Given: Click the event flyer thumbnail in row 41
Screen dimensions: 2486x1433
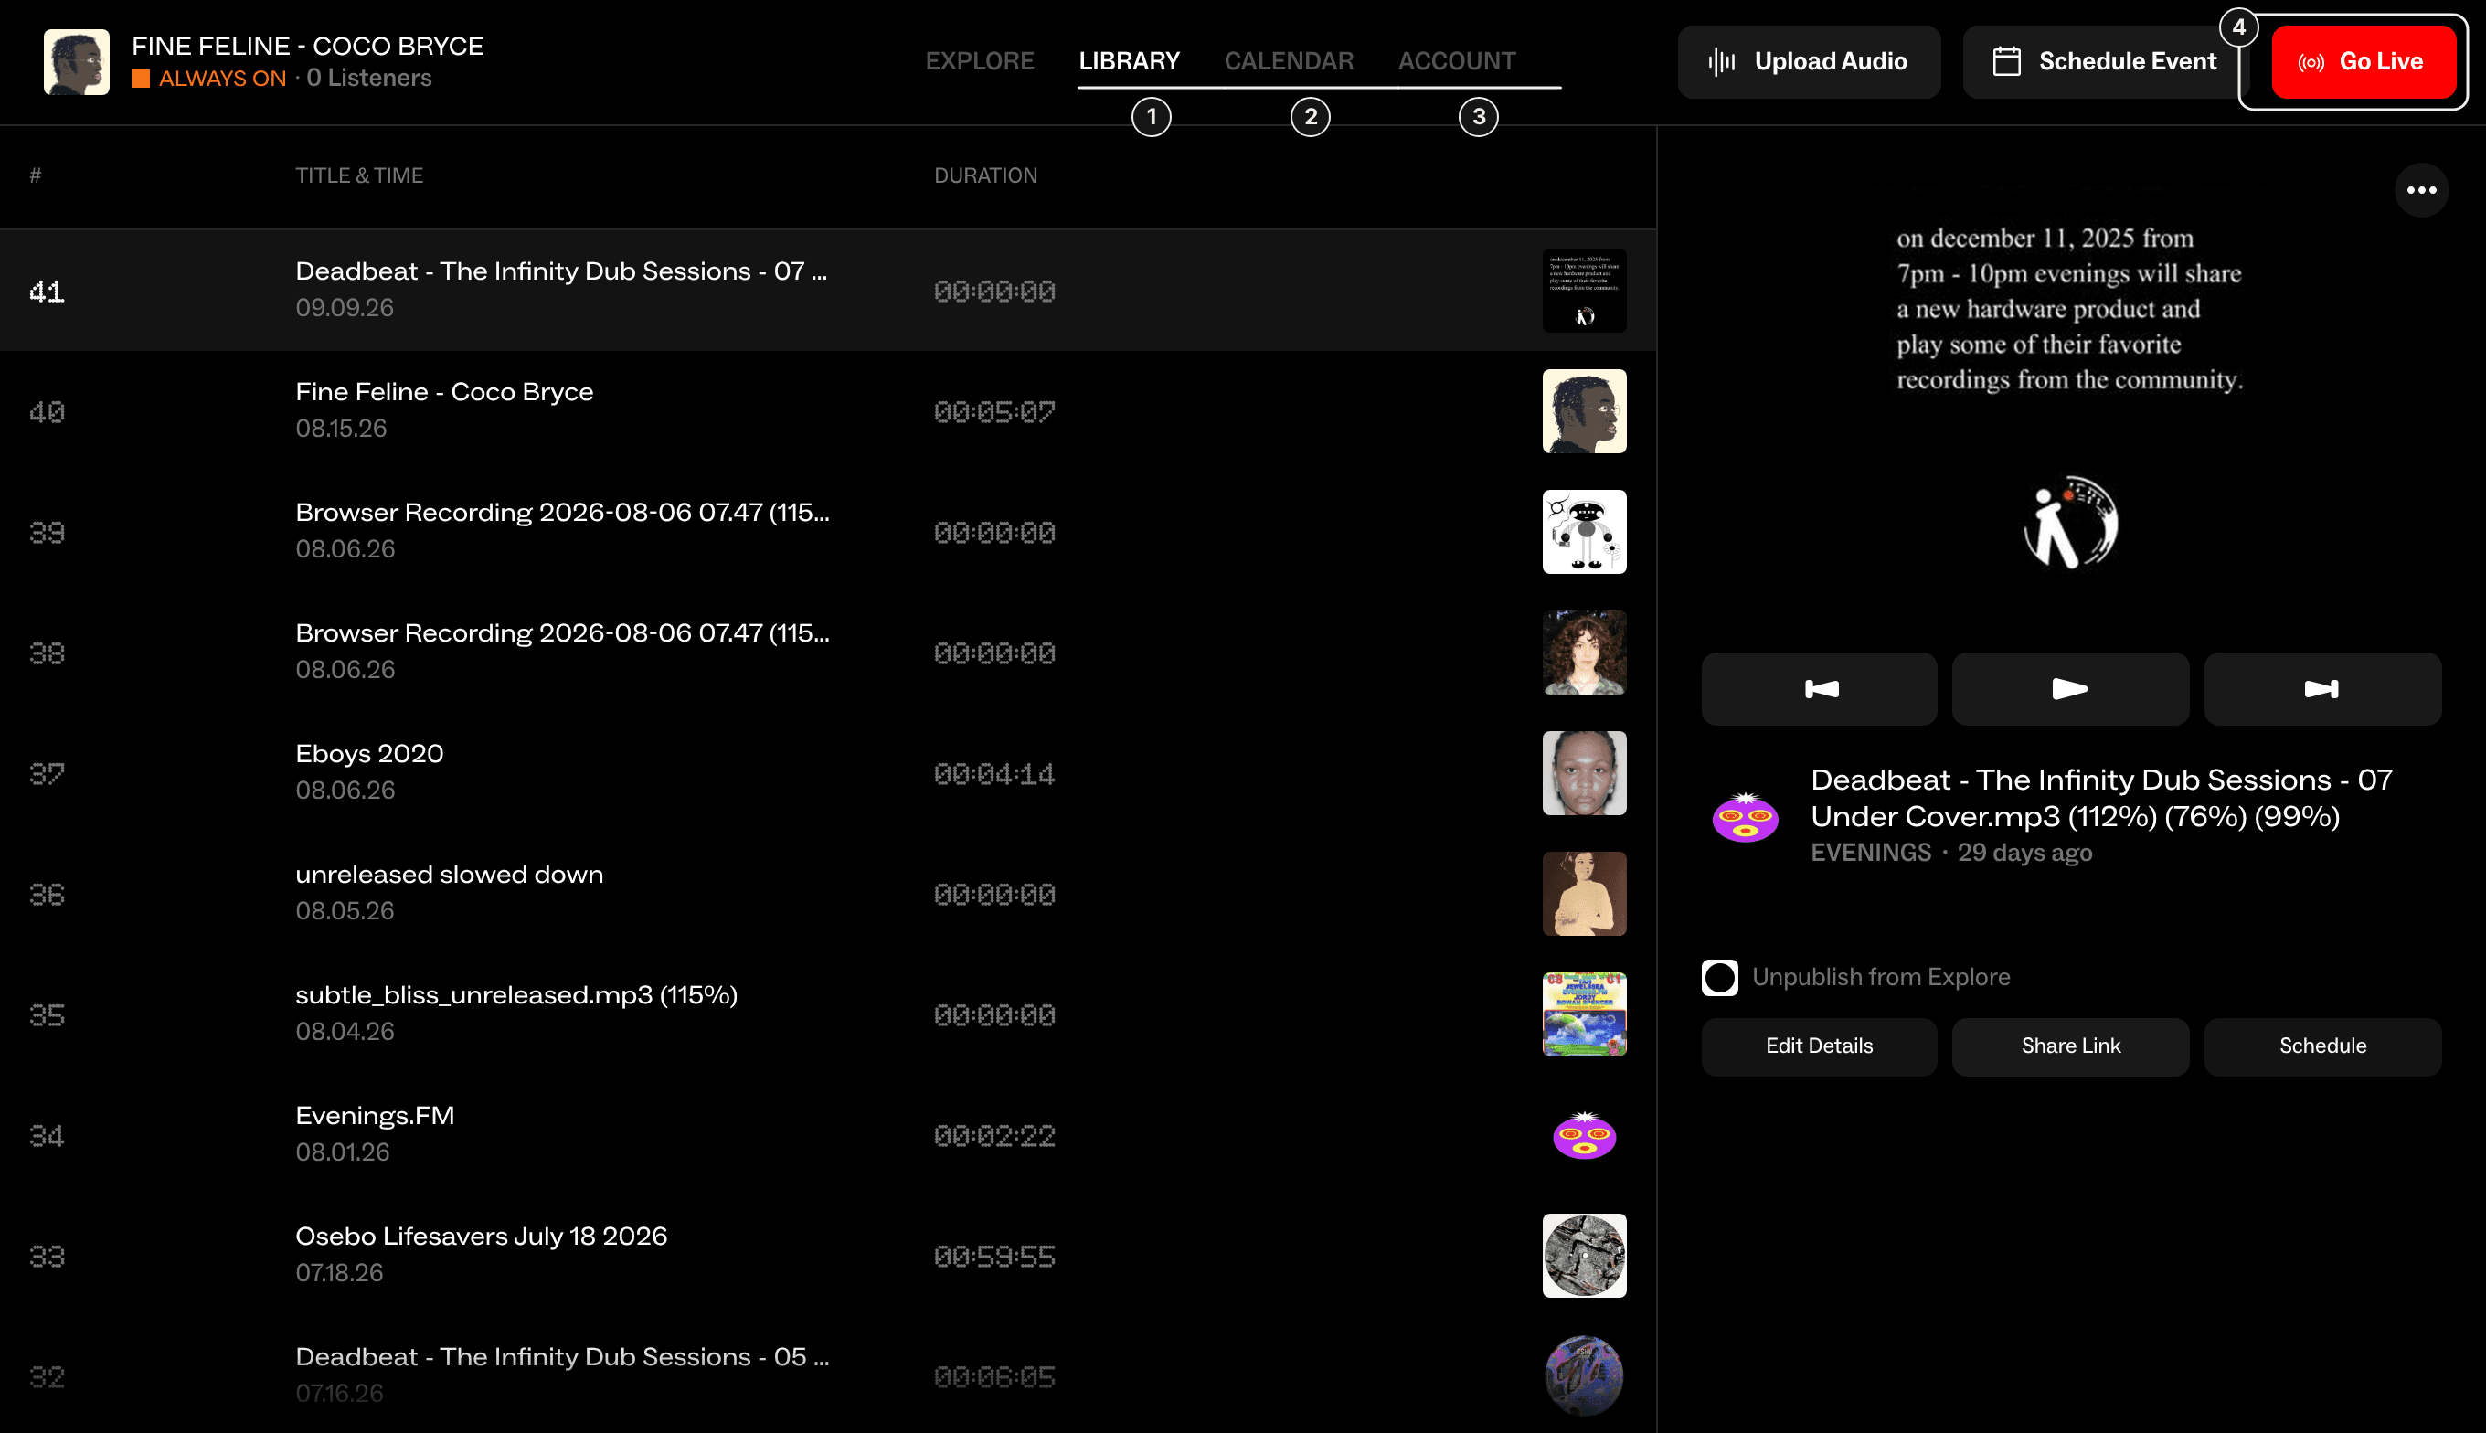Looking at the screenshot, I should pos(1584,291).
